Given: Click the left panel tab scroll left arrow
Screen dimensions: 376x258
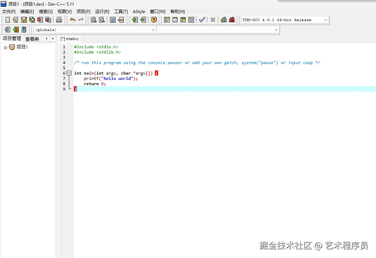Looking at the screenshot, I should (46, 39).
